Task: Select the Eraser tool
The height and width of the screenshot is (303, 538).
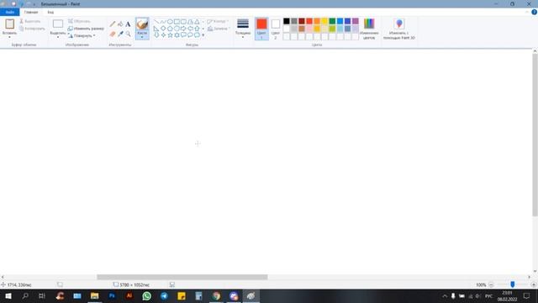Action: pos(113,34)
